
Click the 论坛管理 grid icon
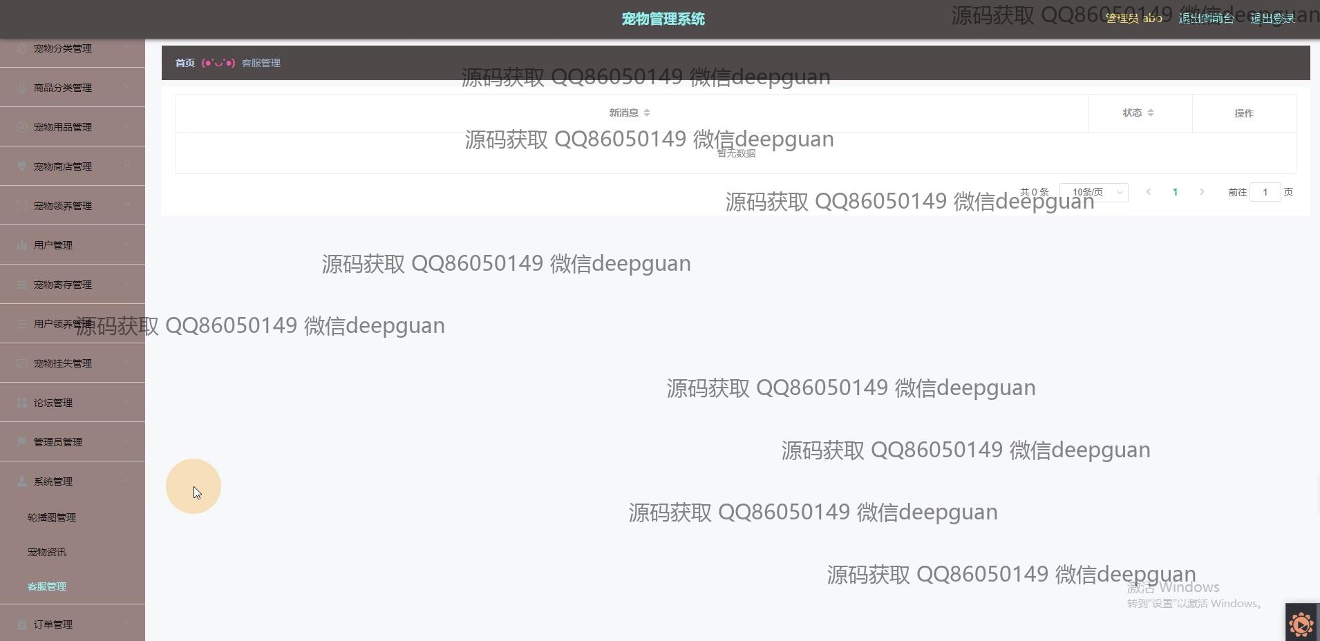click(21, 403)
